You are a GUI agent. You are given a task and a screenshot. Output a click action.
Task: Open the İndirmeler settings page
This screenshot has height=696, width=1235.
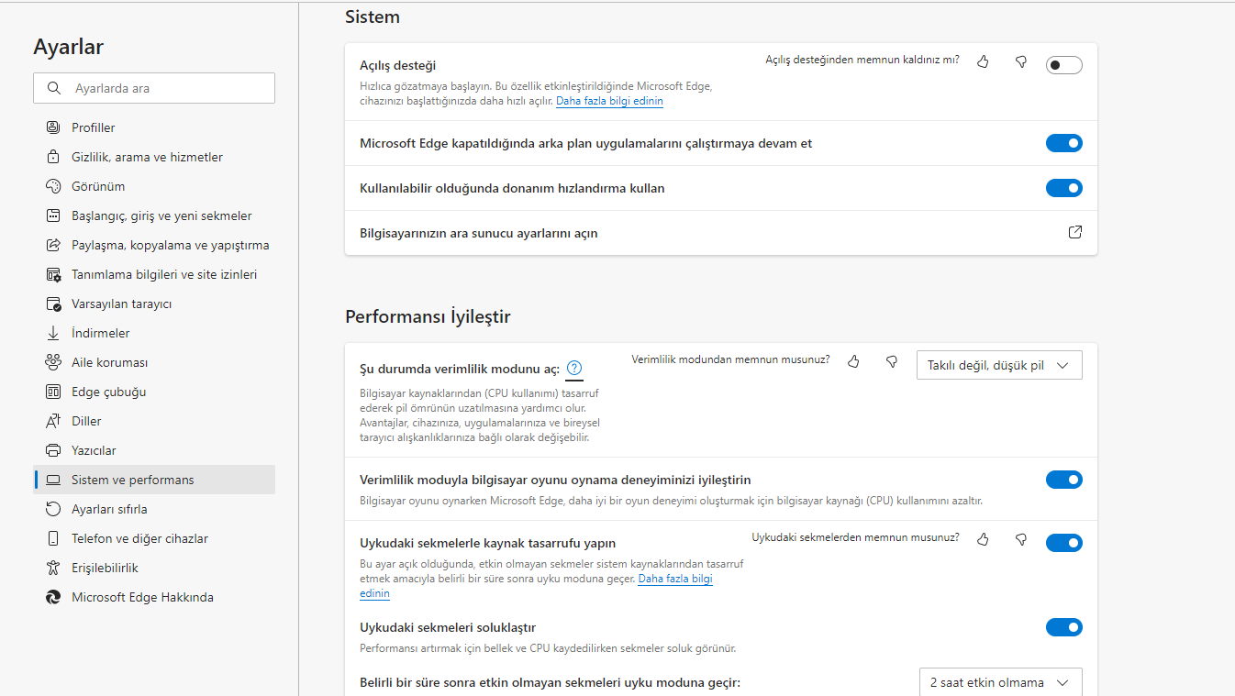pos(101,332)
